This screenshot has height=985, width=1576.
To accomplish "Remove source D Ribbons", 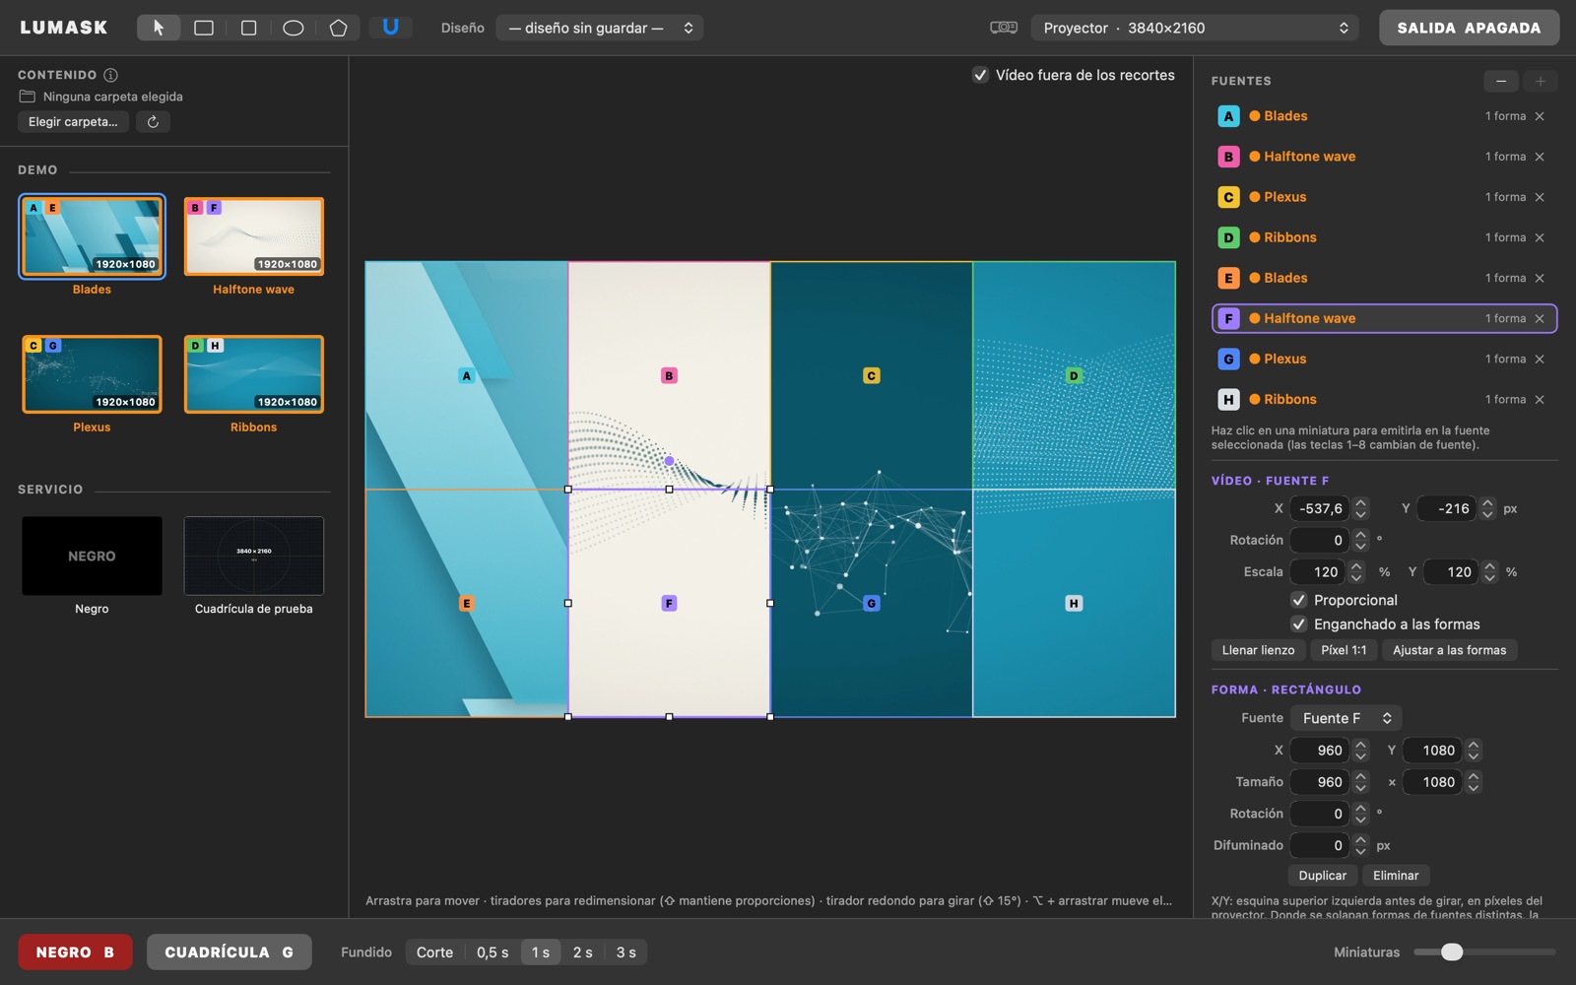I will (x=1540, y=237).
